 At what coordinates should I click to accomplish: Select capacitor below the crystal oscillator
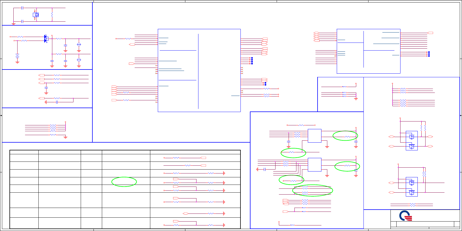[22, 21]
